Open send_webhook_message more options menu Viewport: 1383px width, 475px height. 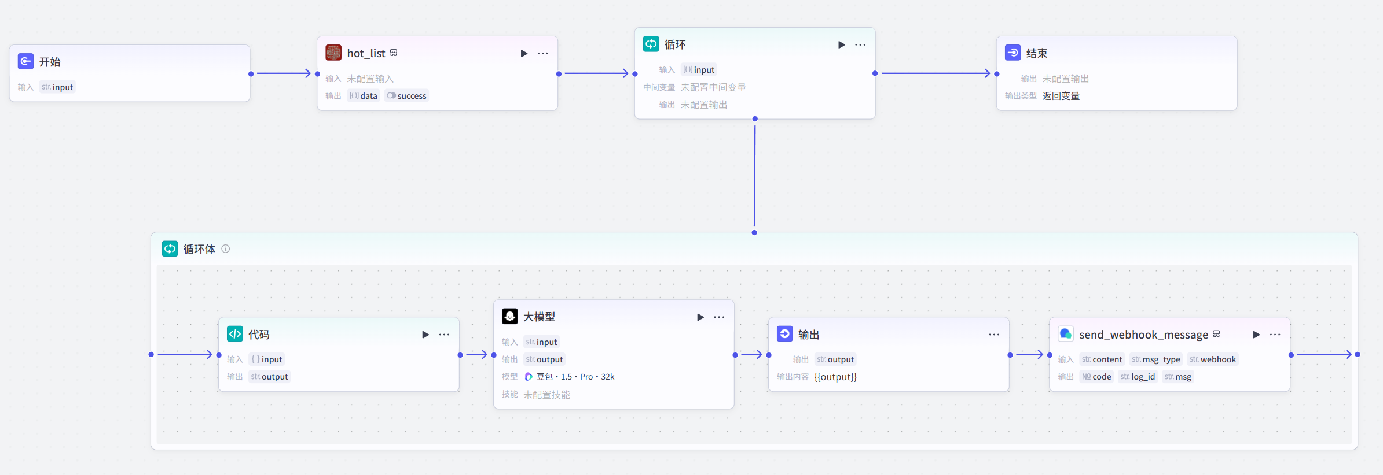coord(1275,335)
